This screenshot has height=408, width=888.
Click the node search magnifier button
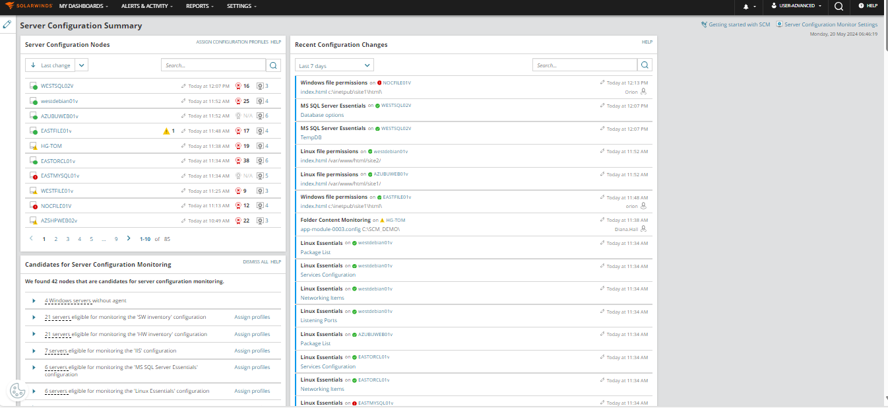coord(274,65)
